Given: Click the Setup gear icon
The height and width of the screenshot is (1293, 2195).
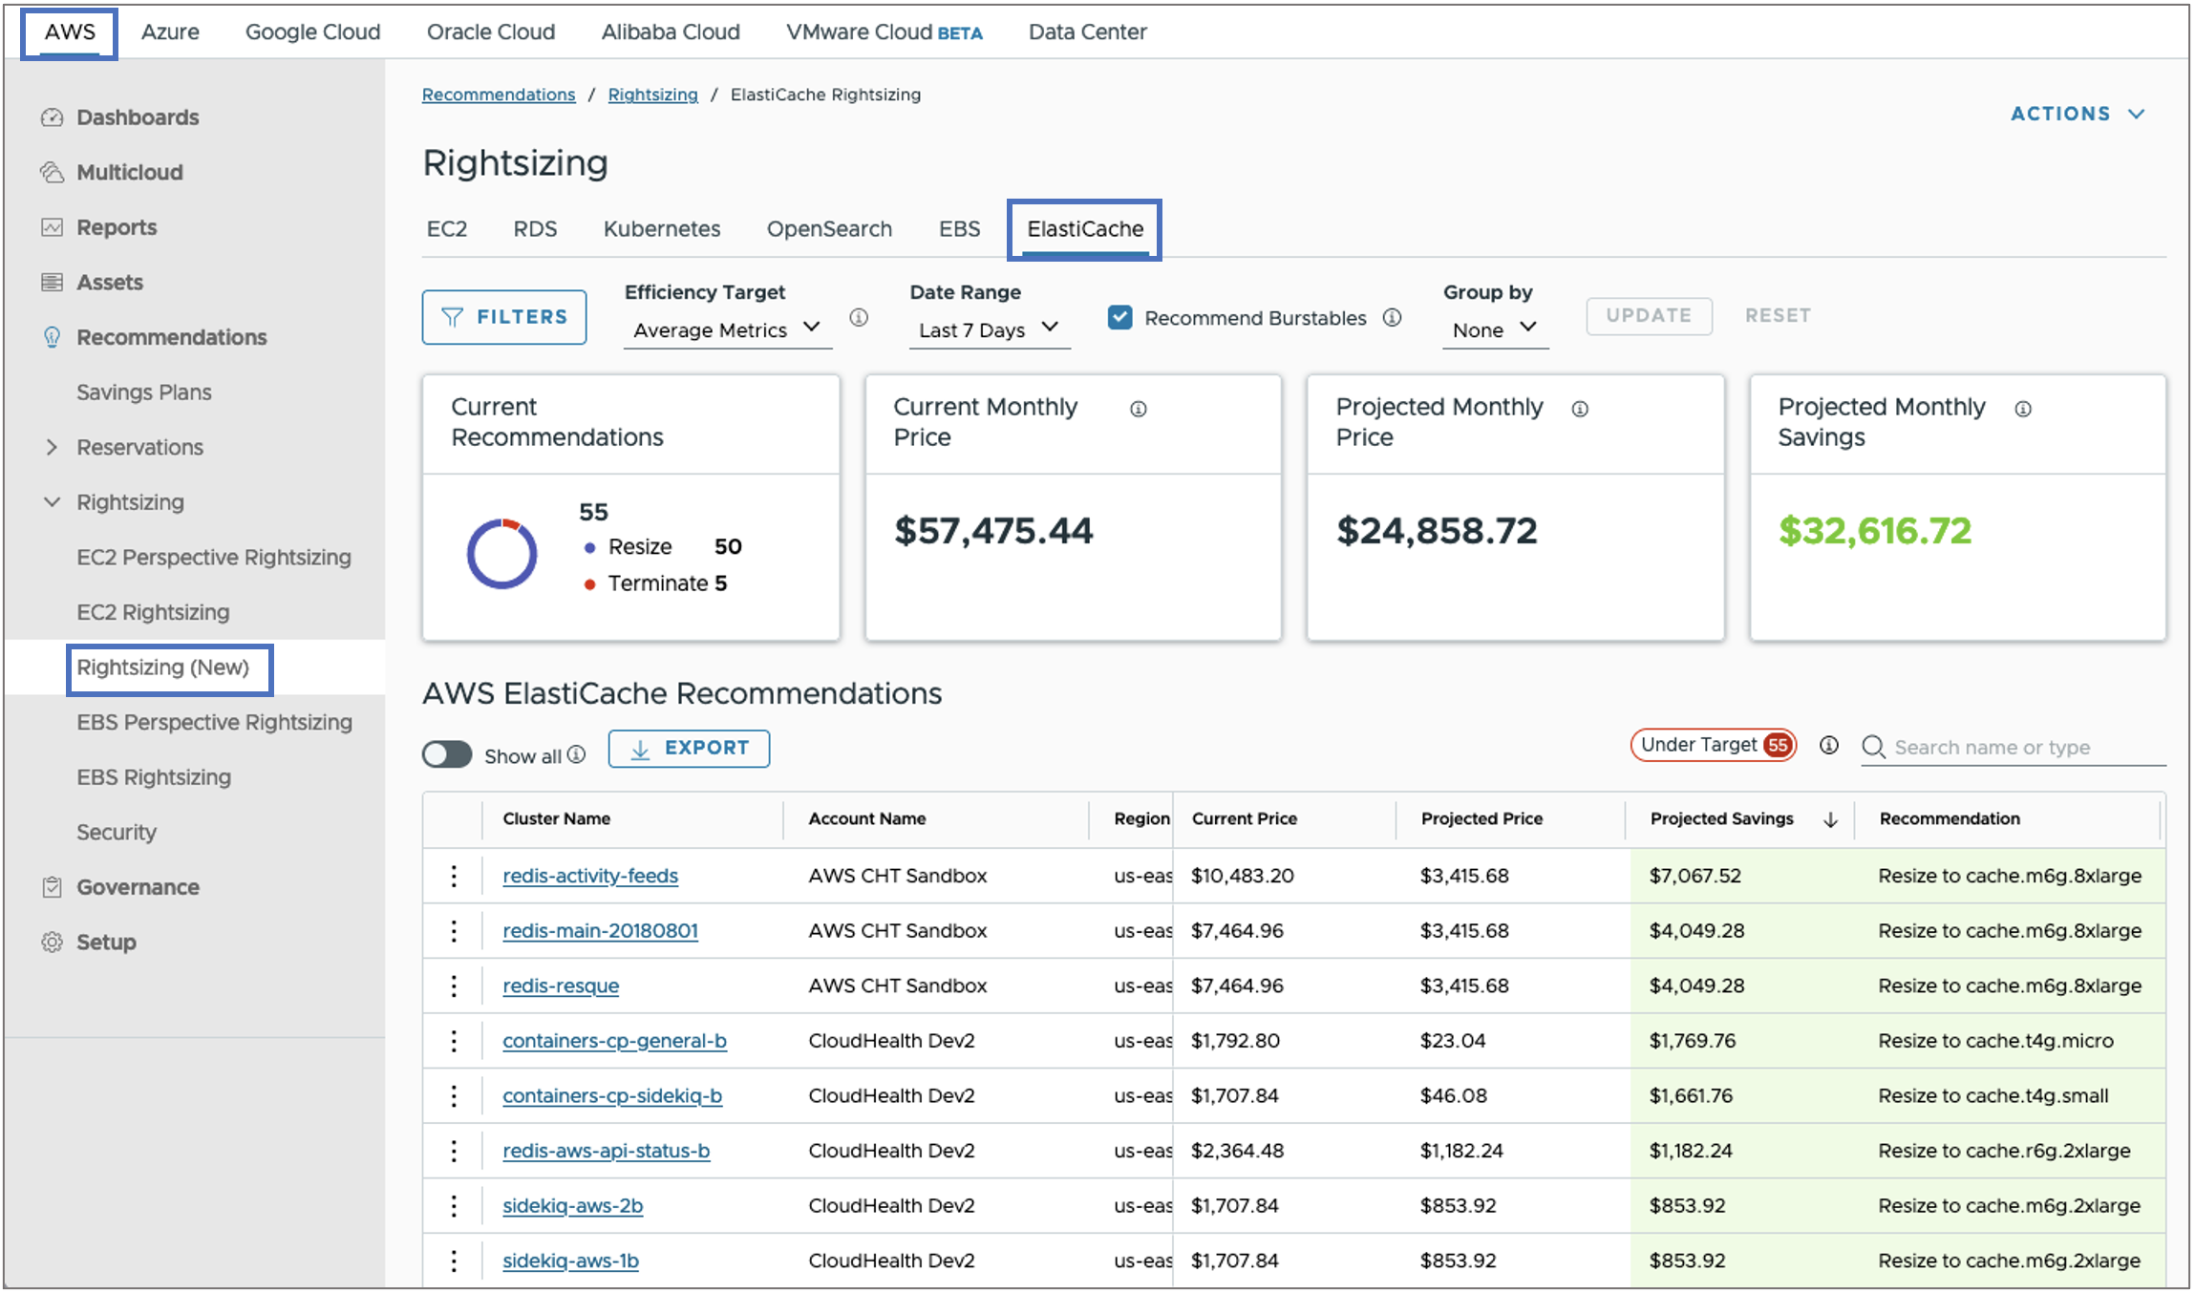Looking at the screenshot, I should (52, 942).
